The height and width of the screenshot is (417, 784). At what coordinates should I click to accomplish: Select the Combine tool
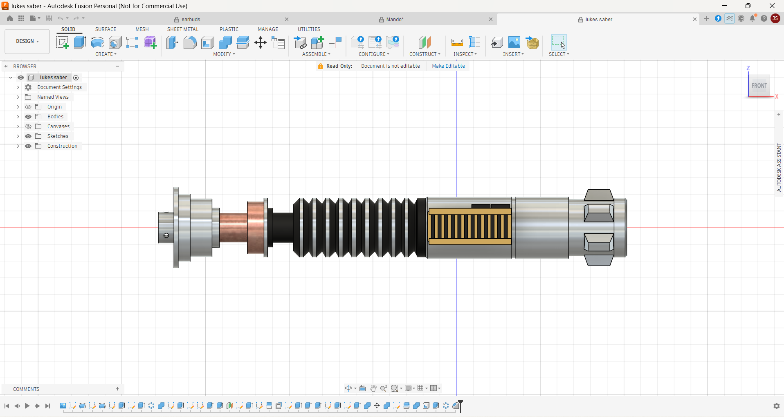coord(225,42)
